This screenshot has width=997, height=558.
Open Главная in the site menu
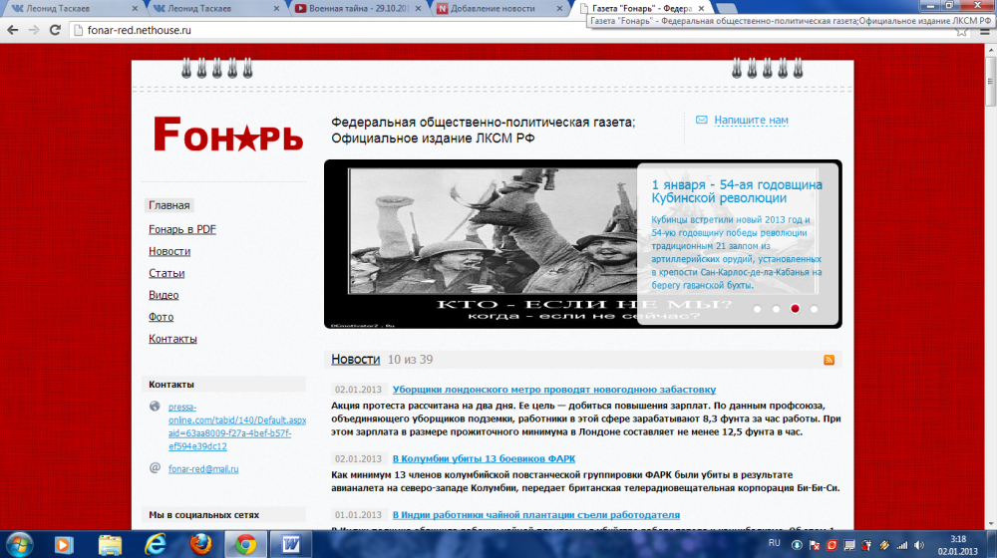point(169,205)
